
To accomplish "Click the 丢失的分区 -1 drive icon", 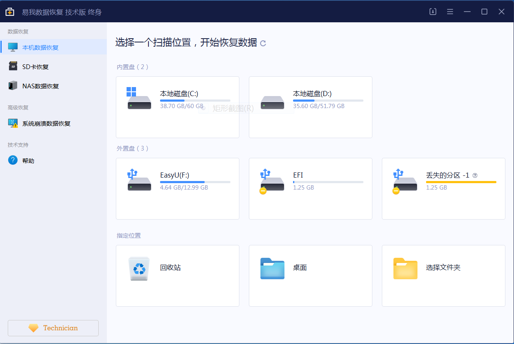I will point(405,181).
